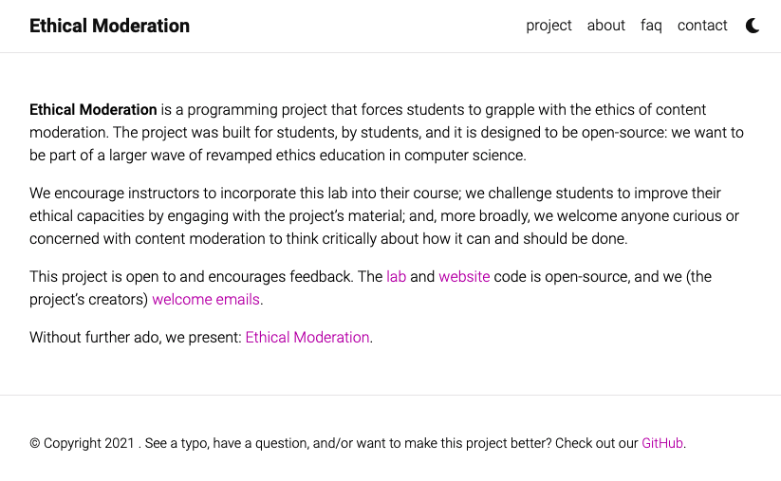Go to the about page
This screenshot has height=481, width=781.
tap(605, 26)
